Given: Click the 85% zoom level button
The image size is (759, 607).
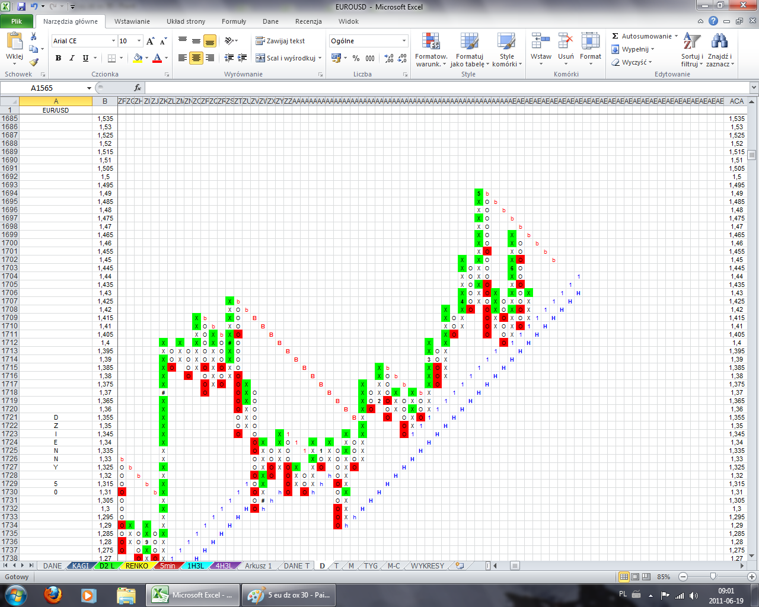Looking at the screenshot, I should coord(664,577).
